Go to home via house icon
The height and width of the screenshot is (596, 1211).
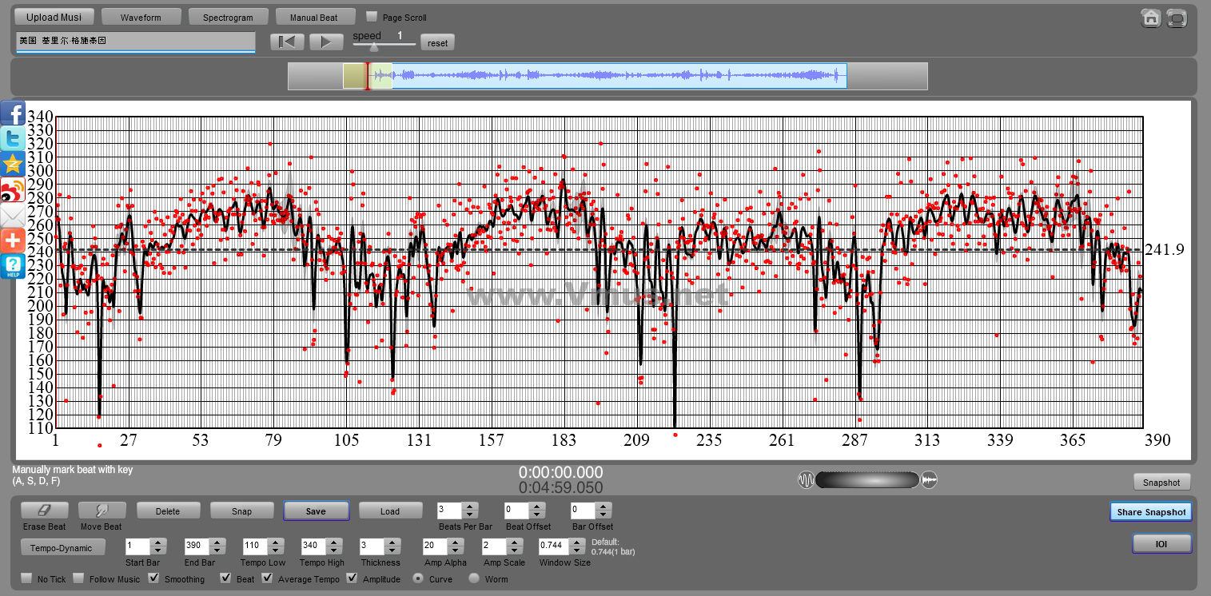tap(1150, 18)
